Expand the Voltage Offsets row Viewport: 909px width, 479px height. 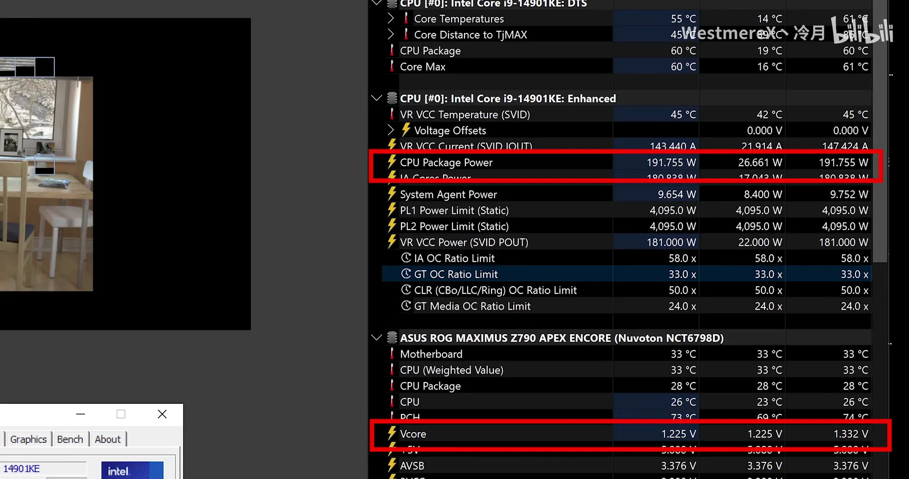click(391, 130)
